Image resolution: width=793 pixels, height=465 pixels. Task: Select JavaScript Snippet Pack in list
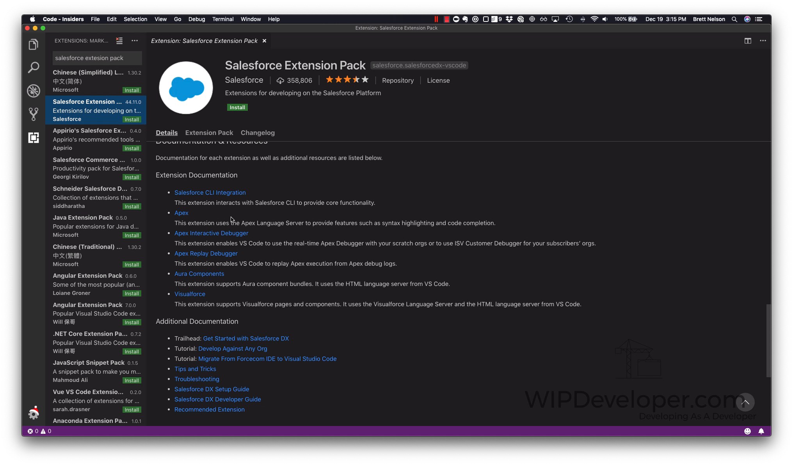[x=96, y=371]
